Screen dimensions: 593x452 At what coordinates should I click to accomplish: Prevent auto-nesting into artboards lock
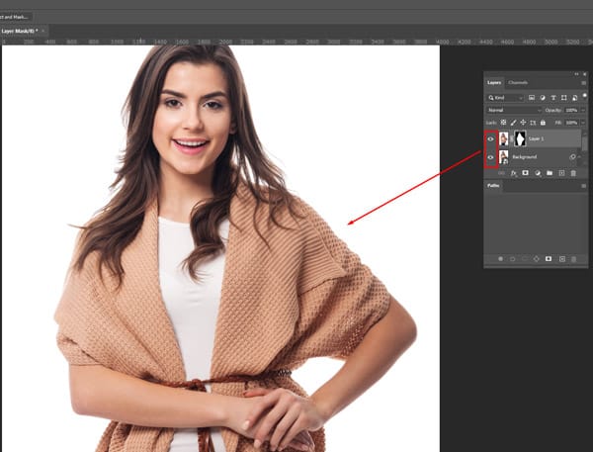coord(533,123)
